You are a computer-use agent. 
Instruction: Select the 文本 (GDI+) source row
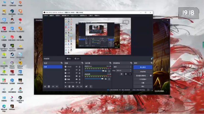pyautogui.click(x=71, y=83)
